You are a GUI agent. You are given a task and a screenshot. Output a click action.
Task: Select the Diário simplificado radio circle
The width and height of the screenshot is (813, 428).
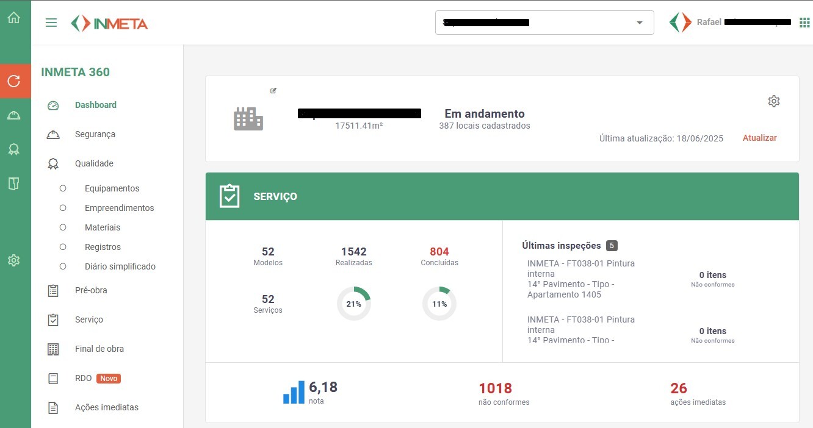coord(63,266)
